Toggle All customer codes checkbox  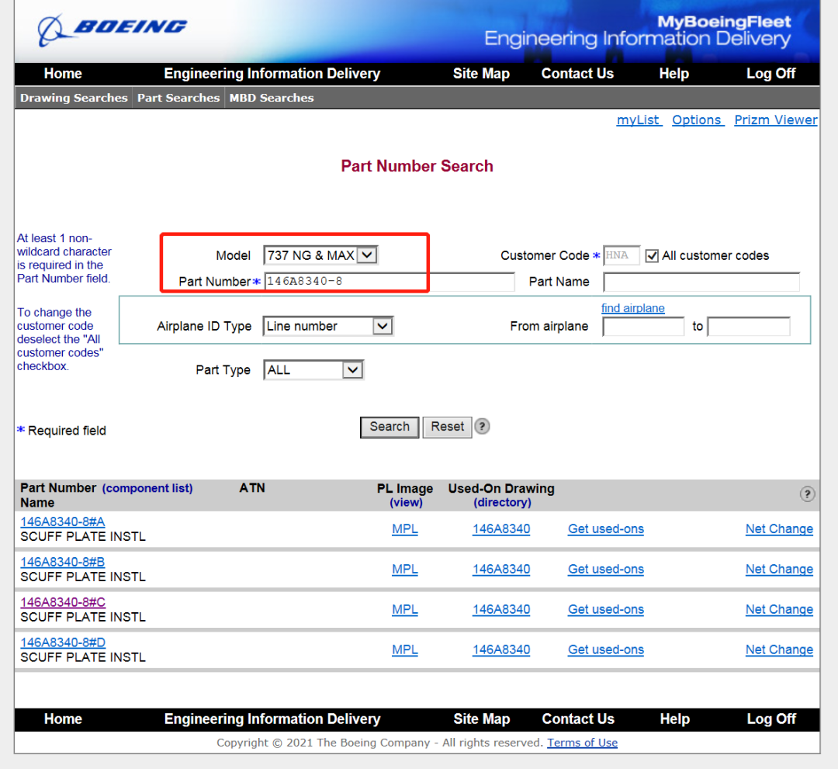pos(652,256)
